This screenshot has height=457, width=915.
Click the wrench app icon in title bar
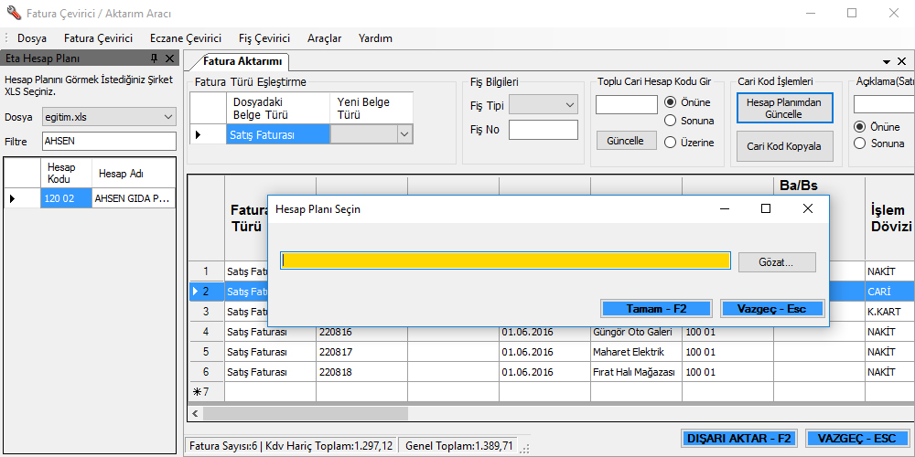click(13, 13)
